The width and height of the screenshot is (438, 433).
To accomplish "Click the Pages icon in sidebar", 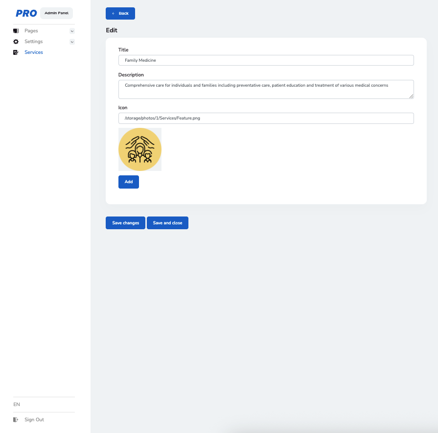I will (x=16, y=31).
